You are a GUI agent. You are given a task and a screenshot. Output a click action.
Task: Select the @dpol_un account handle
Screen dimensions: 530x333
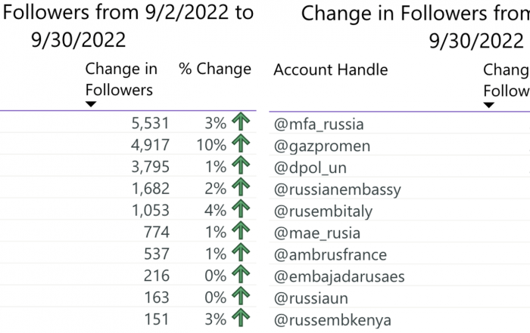tap(310, 168)
